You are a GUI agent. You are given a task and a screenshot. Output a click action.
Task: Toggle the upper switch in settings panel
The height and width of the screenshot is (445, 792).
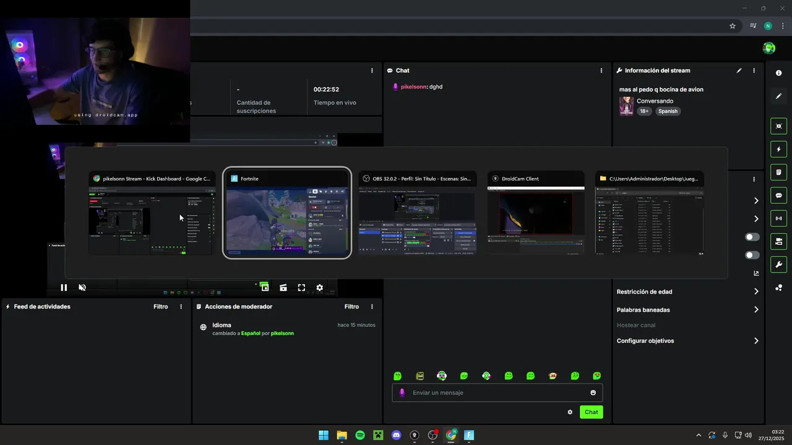click(752, 237)
